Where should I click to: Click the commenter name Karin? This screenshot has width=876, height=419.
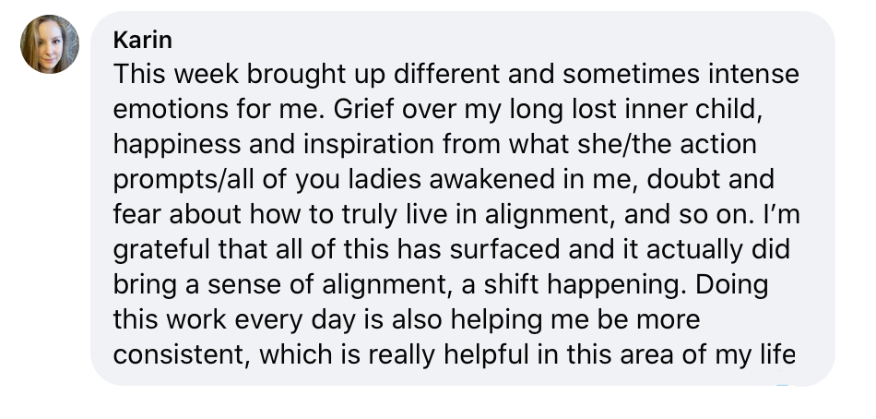142,41
